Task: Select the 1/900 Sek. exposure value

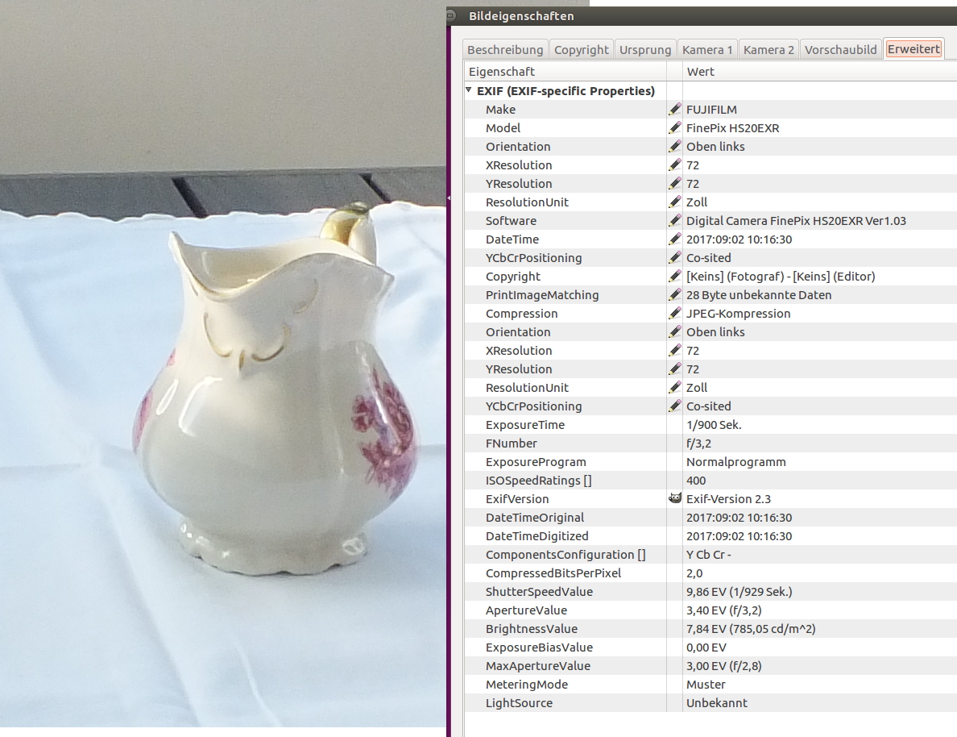Action: [x=714, y=425]
